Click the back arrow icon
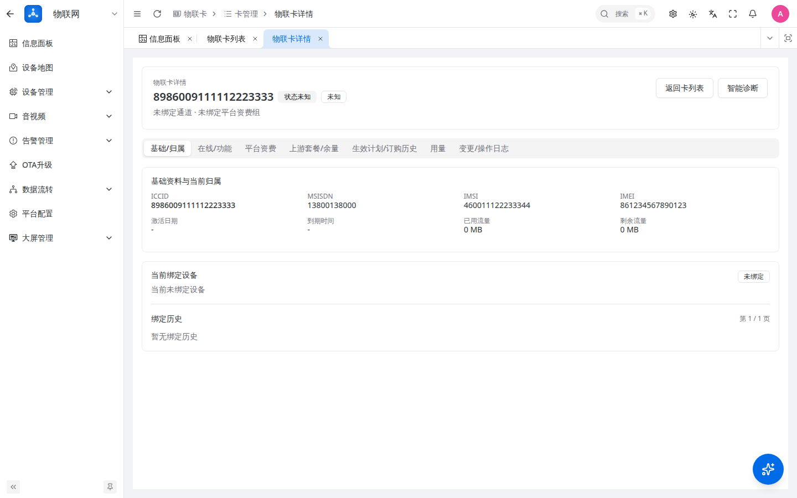 (10, 14)
